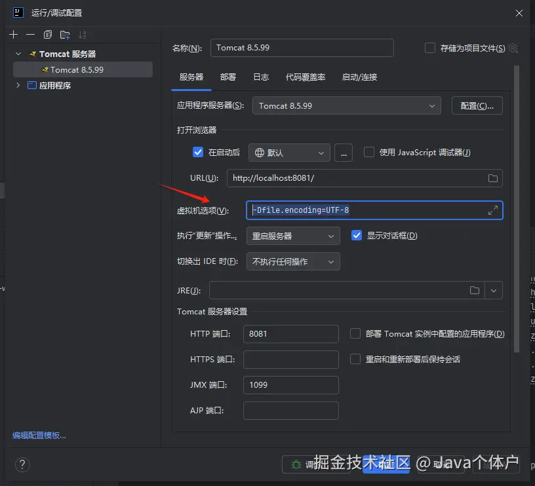Click the Configure button for application server

click(x=477, y=105)
